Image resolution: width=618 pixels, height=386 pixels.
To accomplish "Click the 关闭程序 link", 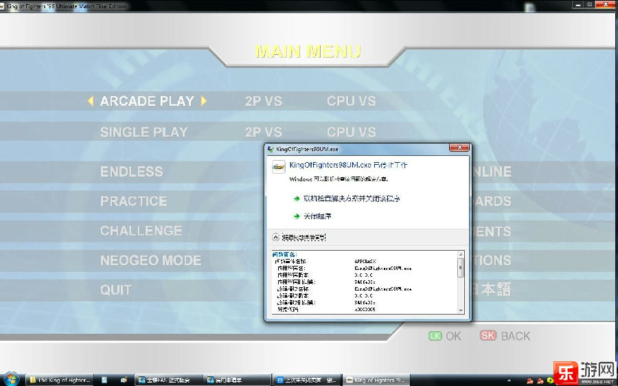I will (317, 216).
